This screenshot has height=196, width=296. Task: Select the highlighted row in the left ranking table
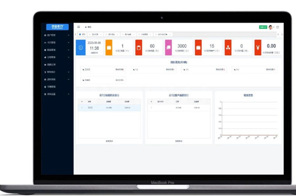(x=108, y=108)
